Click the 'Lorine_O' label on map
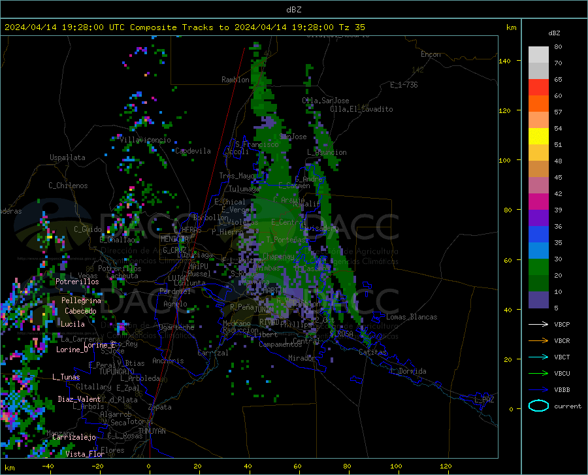Image resolution: width=588 pixels, height=475 pixels. [72, 350]
